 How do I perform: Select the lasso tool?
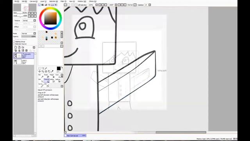[43, 69]
